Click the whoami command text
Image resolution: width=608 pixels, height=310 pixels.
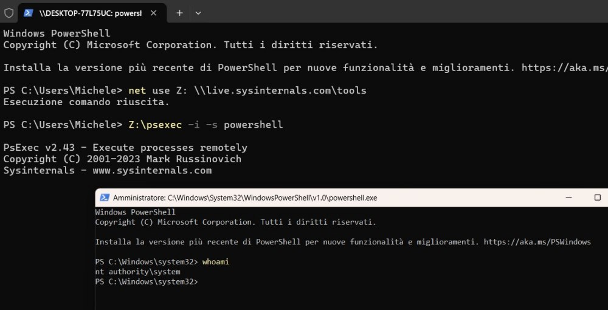click(x=215, y=262)
